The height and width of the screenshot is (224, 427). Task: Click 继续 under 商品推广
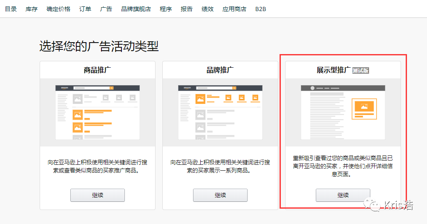click(98, 195)
